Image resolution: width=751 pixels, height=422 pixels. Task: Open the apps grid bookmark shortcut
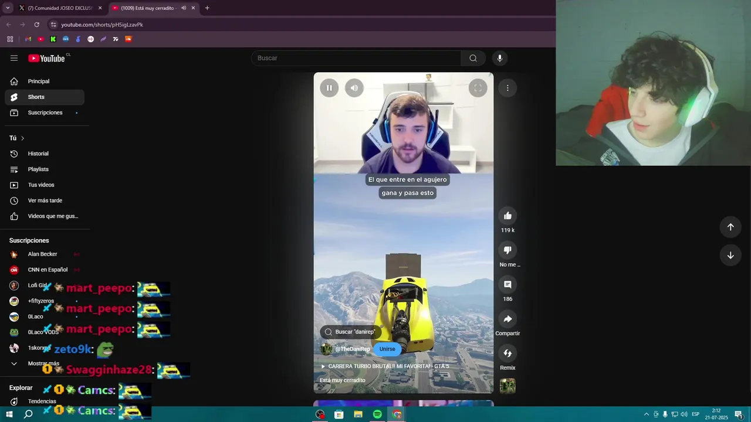(x=10, y=39)
